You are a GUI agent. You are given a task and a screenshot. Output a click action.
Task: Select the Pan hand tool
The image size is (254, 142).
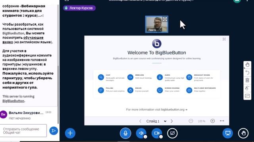click(247, 65)
